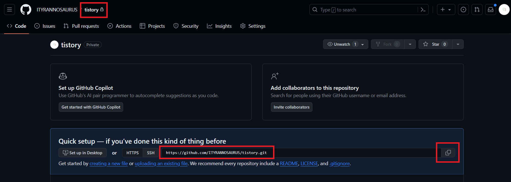Click the Set up GitHub Copilot heading
This screenshot has width=511, height=182.
[x=86, y=88]
